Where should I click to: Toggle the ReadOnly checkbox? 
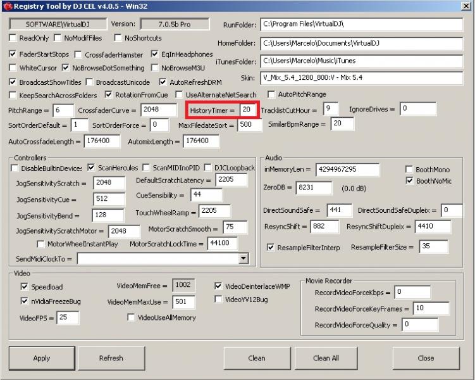click(x=13, y=37)
